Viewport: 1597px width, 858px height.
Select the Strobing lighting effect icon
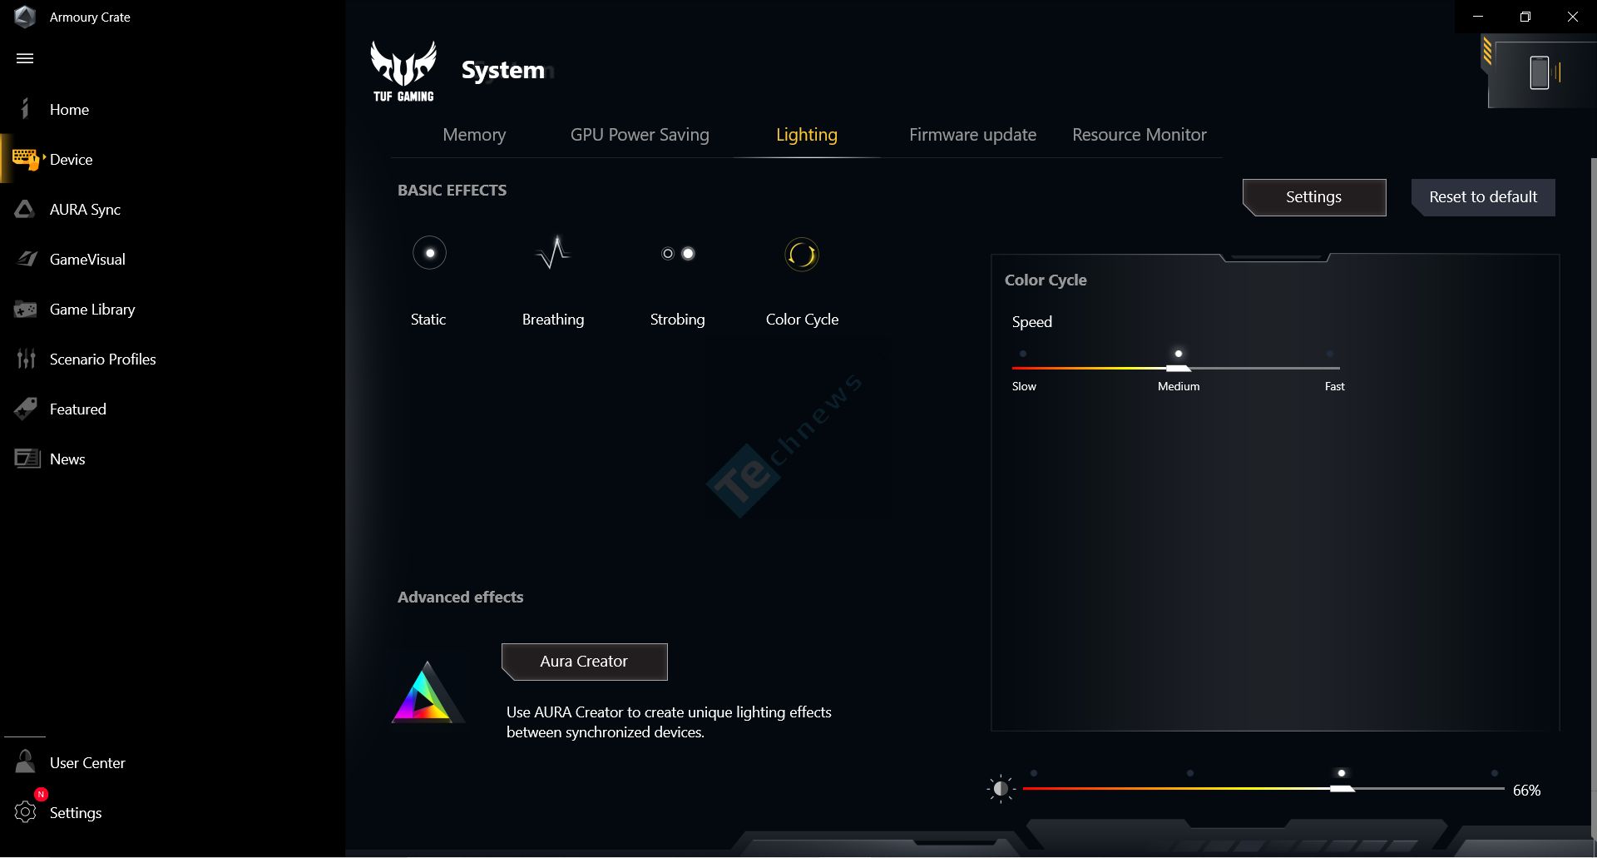click(x=678, y=254)
